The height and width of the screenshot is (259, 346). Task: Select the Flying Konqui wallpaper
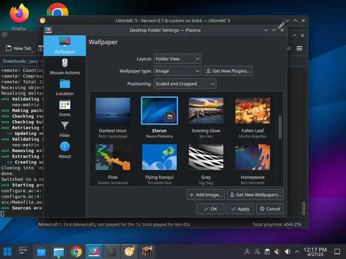(159, 157)
